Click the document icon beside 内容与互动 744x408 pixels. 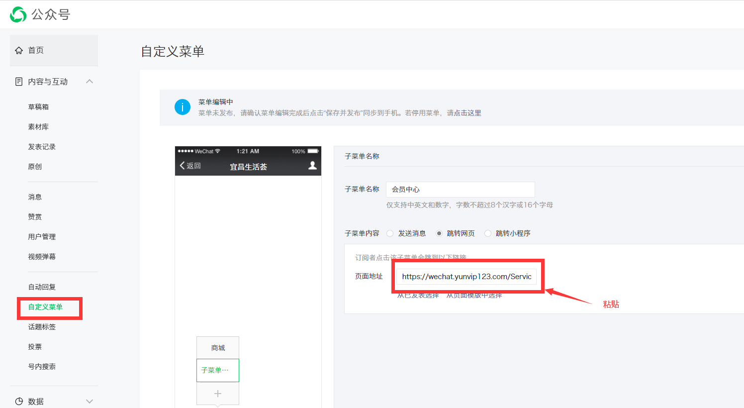tap(19, 82)
